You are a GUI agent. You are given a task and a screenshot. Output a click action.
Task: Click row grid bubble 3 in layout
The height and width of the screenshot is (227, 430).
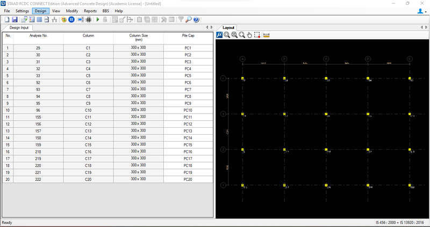coord(223,114)
